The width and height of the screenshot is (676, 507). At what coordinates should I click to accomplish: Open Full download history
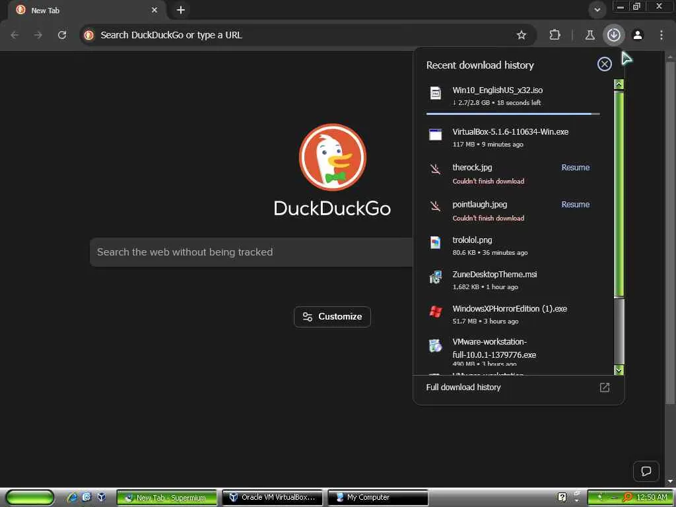pyautogui.click(x=519, y=388)
